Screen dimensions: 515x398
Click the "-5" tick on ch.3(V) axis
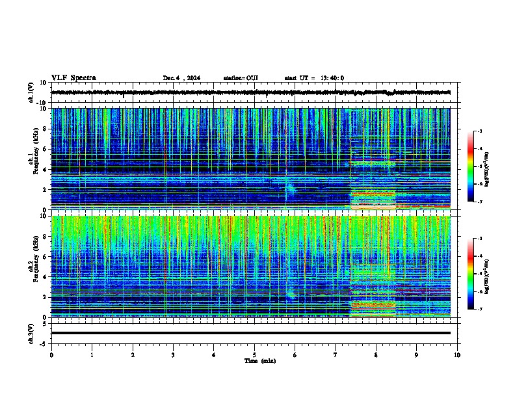tap(44, 344)
